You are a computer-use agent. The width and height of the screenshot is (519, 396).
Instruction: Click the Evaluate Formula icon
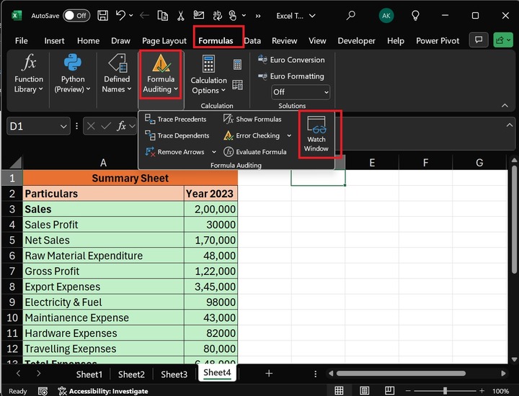pyautogui.click(x=229, y=152)
